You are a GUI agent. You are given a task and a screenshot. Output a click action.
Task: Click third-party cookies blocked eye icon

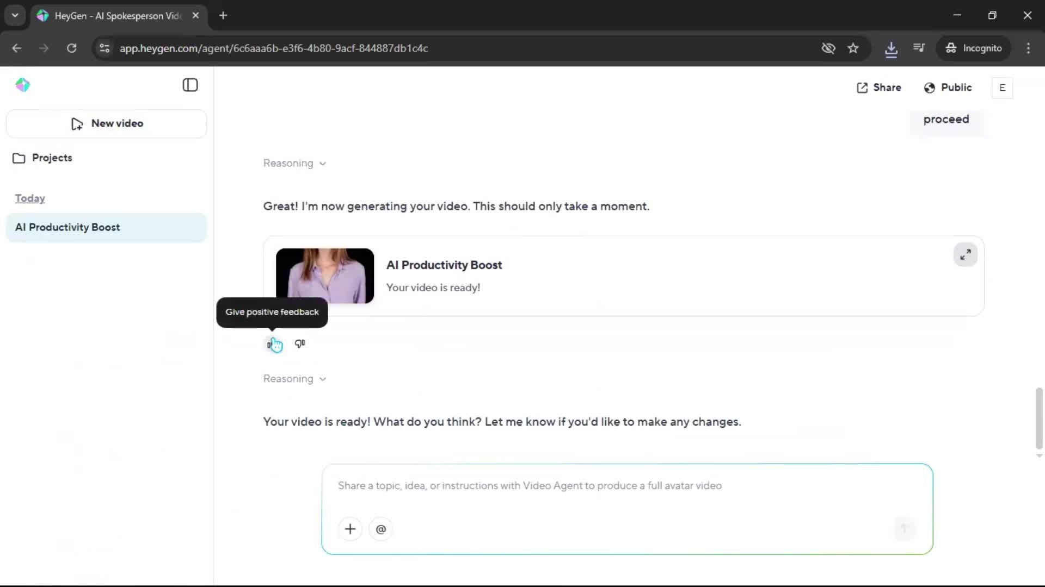(x=828, y=48)
